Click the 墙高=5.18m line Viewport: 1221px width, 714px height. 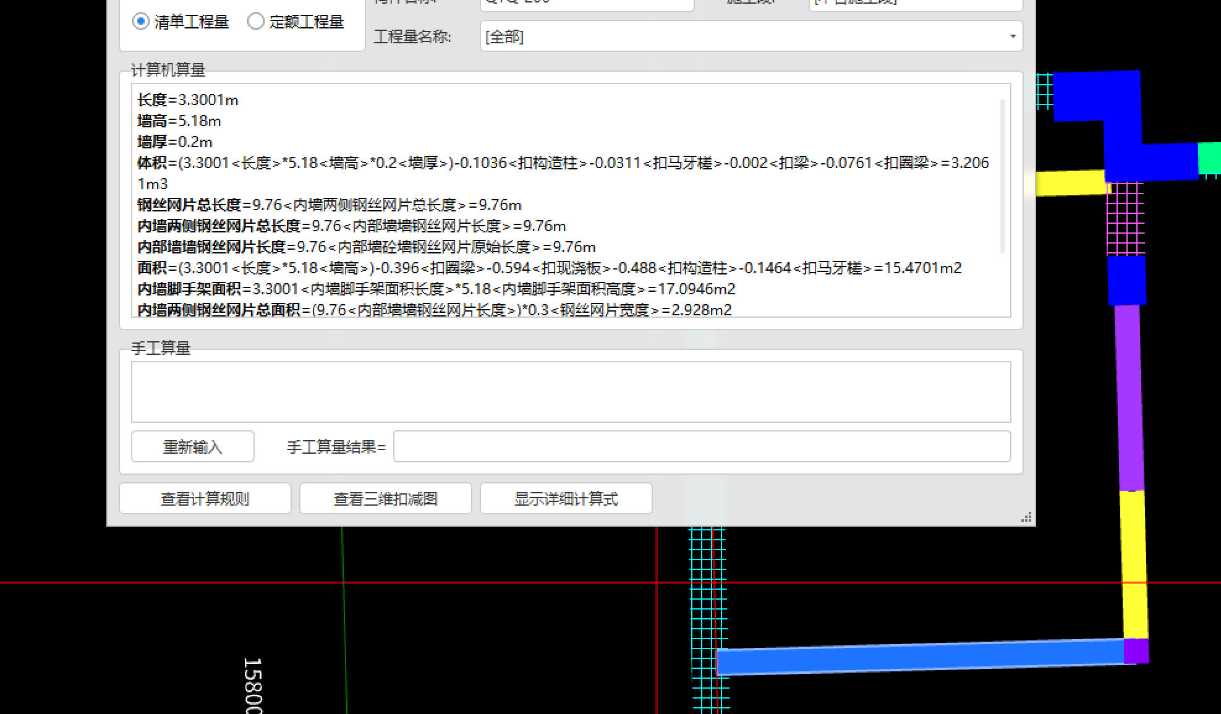click(x=179, y=121)
